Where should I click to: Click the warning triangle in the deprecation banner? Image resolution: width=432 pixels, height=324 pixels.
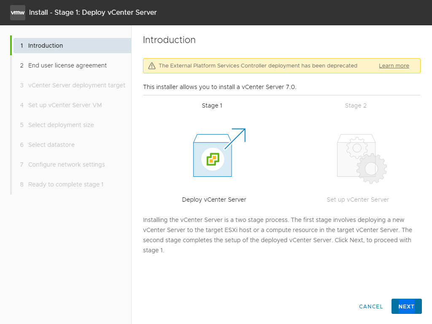pos(151,65)
